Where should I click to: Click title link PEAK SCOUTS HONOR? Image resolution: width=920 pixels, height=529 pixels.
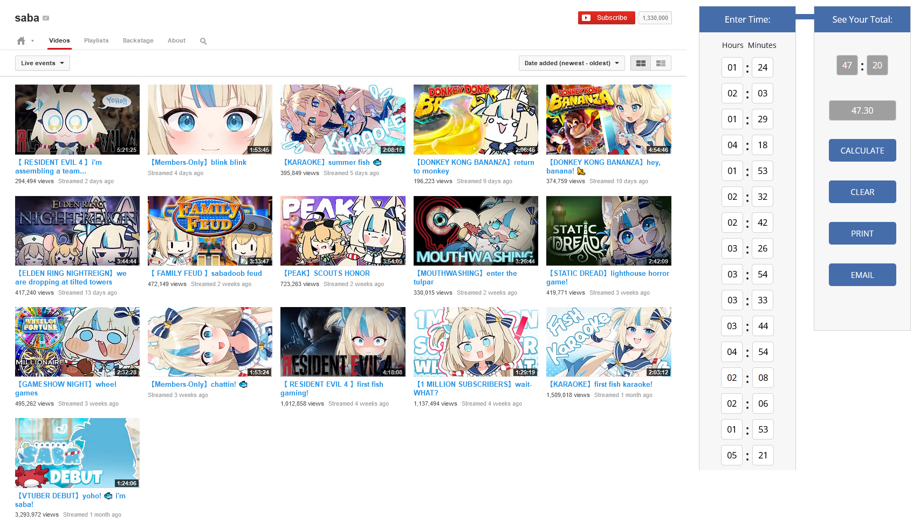(325, 273)
